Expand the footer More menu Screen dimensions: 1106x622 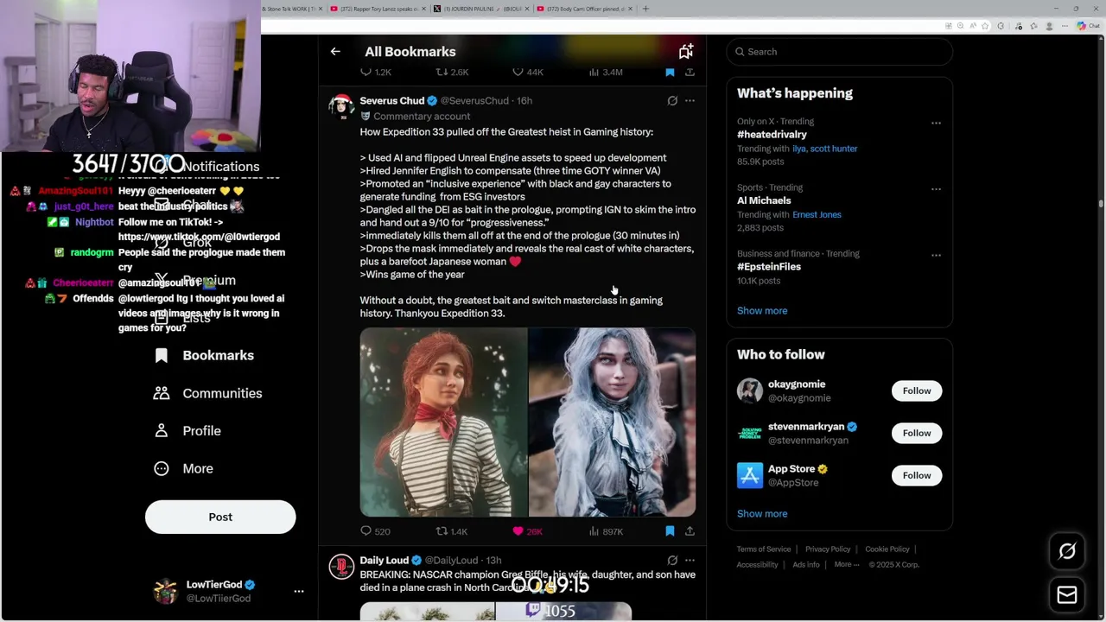(847, 565)
